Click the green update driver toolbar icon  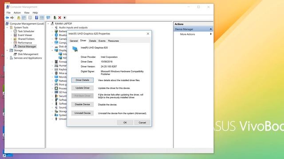point(55,18)
